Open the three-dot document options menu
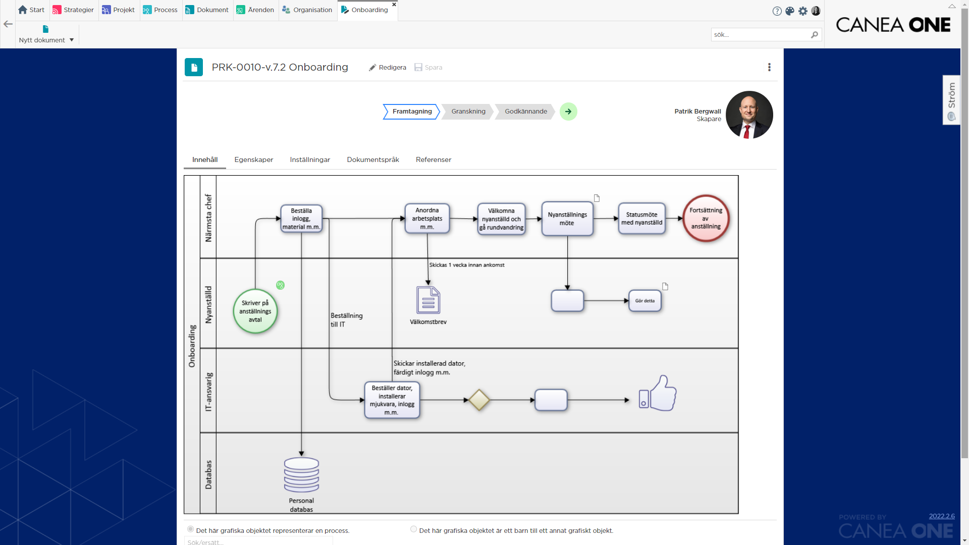 [x=769, y=67]
